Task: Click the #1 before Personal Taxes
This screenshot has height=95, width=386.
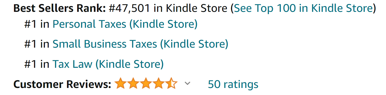Action: (x=30, y=24)
